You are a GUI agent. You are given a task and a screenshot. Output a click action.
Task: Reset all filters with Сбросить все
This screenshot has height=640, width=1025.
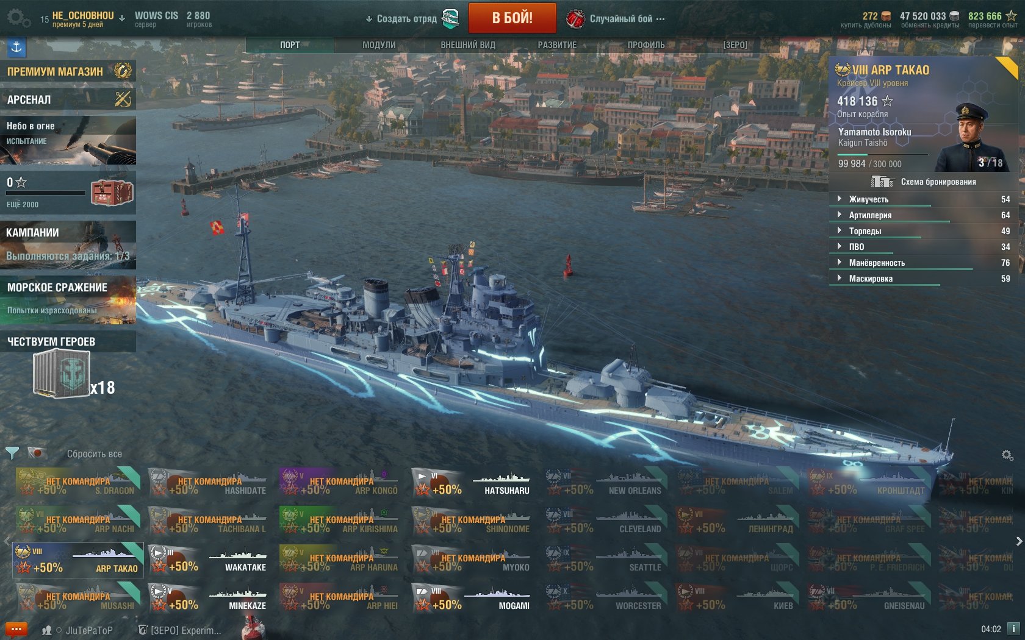click(95, 454)
